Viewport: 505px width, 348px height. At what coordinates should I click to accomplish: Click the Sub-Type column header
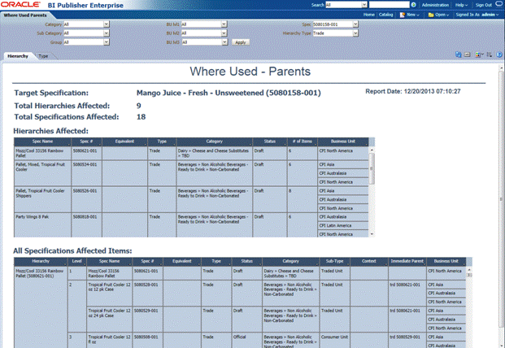click(x=334, y=261)
